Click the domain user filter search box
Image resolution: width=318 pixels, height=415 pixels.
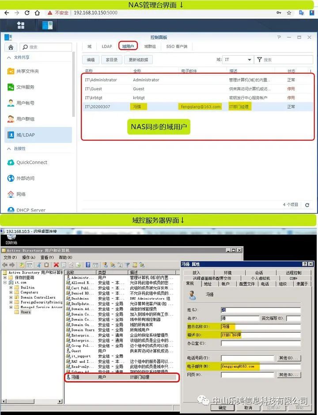click(x=284, y=60)
